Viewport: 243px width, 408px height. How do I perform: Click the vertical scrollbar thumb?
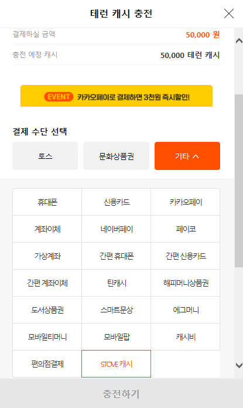tap(239, 181)
